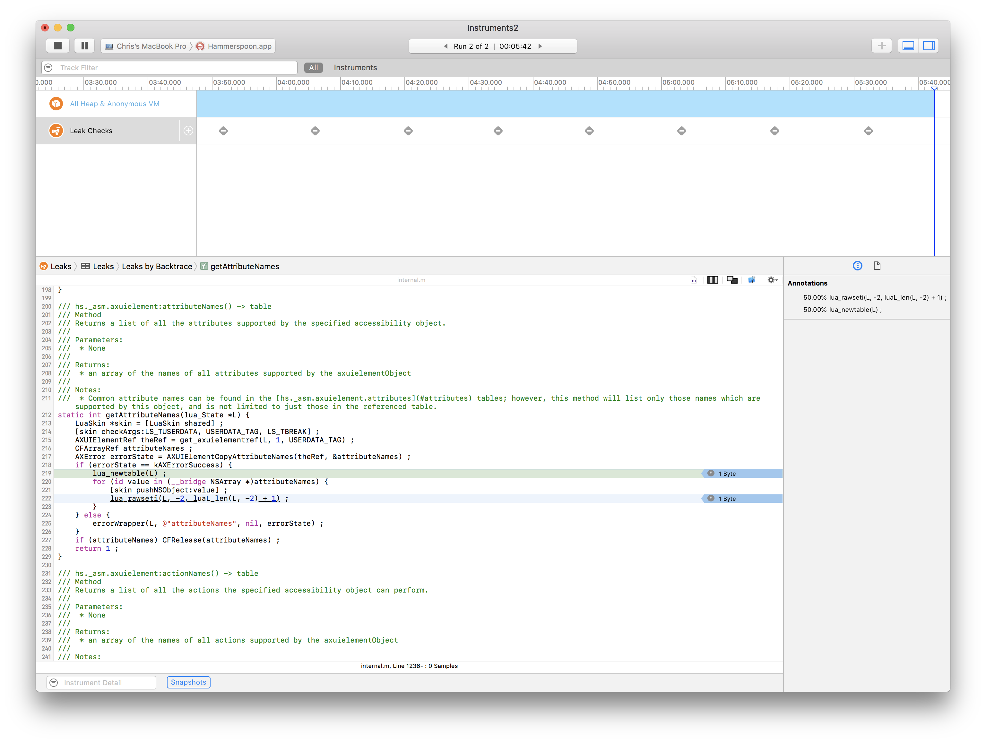The image size is (986, 743).
Task: Click line 212 getAttributeNames declaration
Action: point(154,415)
